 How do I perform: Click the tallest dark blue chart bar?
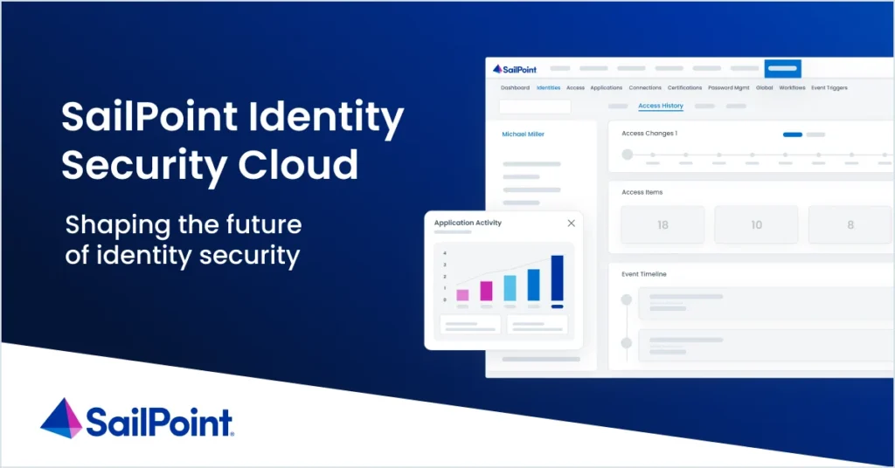click(x=557, y=279)
